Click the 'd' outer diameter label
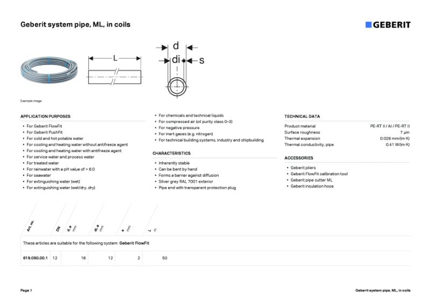 pos(176,46)
